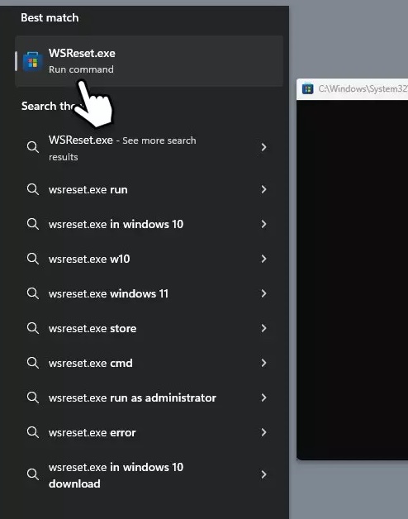Expand the chevron for 'wsreset.exe w10'

[263, 259]
